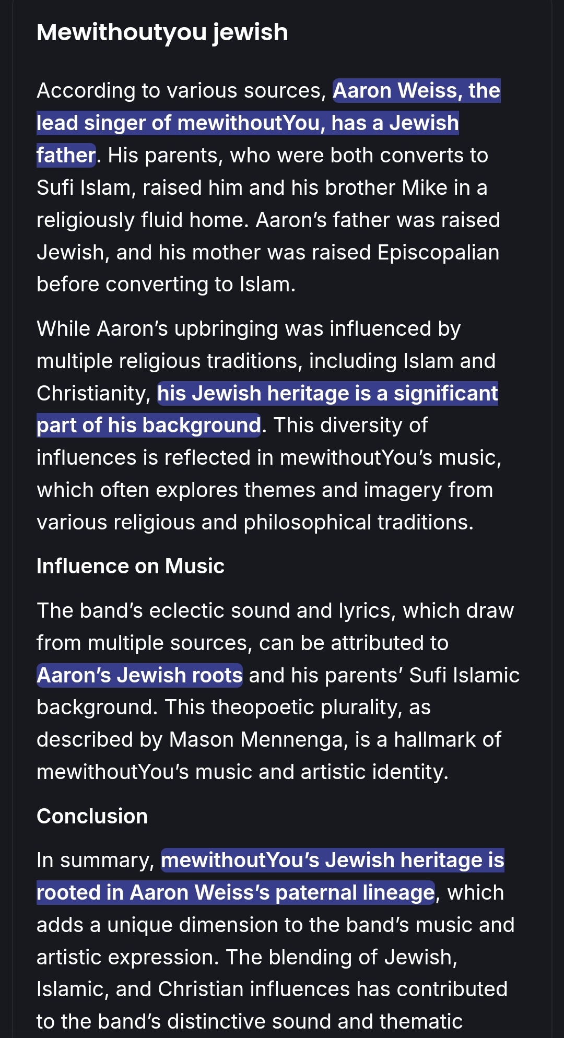Open the highlighted "rooted in Aaron Weiss's paternal lineage" text
This screenshot has height=1038, width=564.
[236, 893]
